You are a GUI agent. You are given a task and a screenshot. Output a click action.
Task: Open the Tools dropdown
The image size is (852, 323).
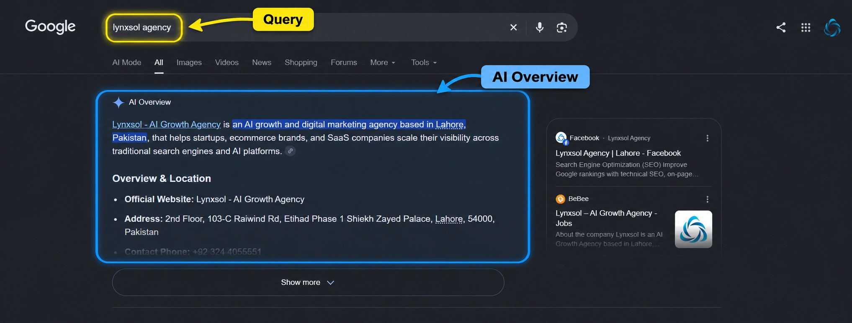(x=424, y=62)
